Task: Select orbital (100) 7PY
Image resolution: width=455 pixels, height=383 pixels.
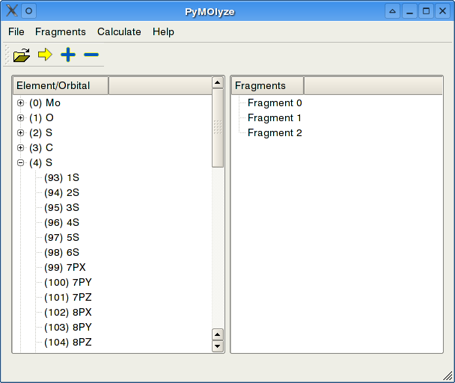Action: click(x=68, y=282)
